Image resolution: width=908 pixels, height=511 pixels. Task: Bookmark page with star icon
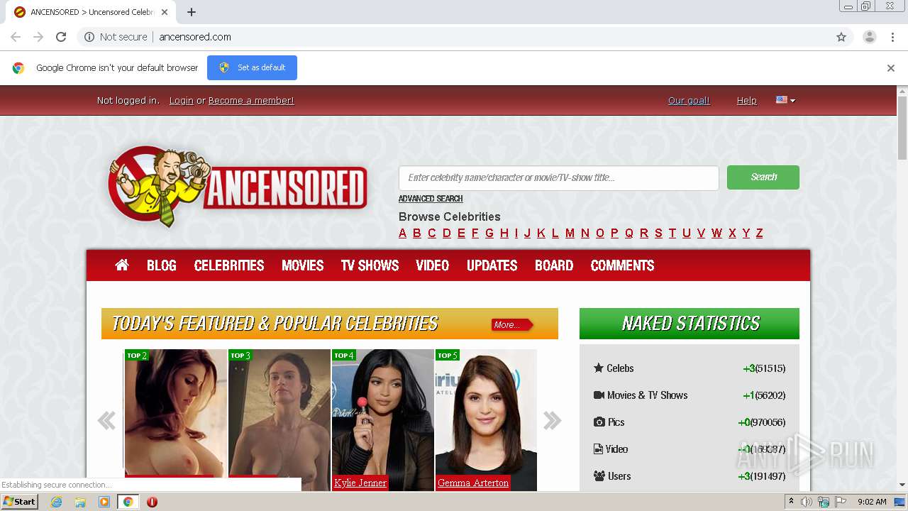[x=841, y=37]
